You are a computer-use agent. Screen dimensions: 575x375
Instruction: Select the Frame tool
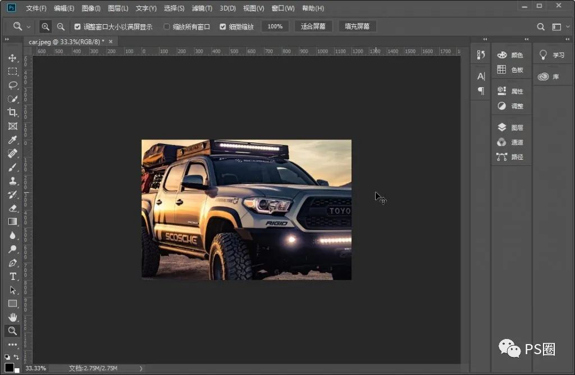point(12,126)
